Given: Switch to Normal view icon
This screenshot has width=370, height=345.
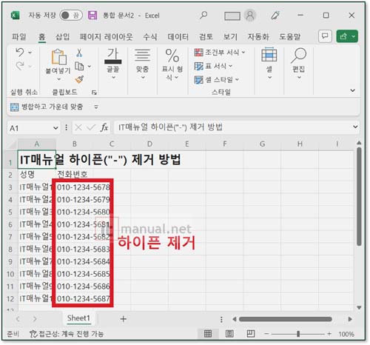Looking at the screenshot, I should (208, 334).
